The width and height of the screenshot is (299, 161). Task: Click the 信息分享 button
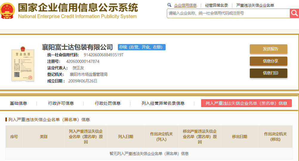269,61
